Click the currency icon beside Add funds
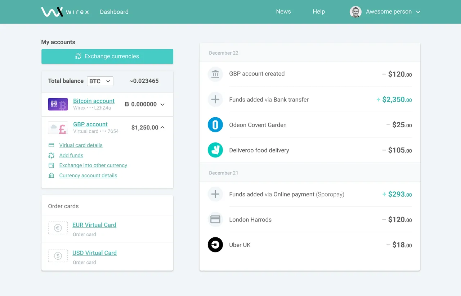461x296 pixels. 52,155
